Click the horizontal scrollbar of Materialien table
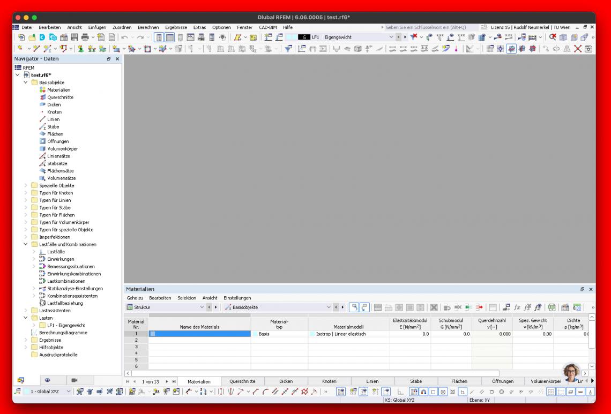 coord(315,373)
